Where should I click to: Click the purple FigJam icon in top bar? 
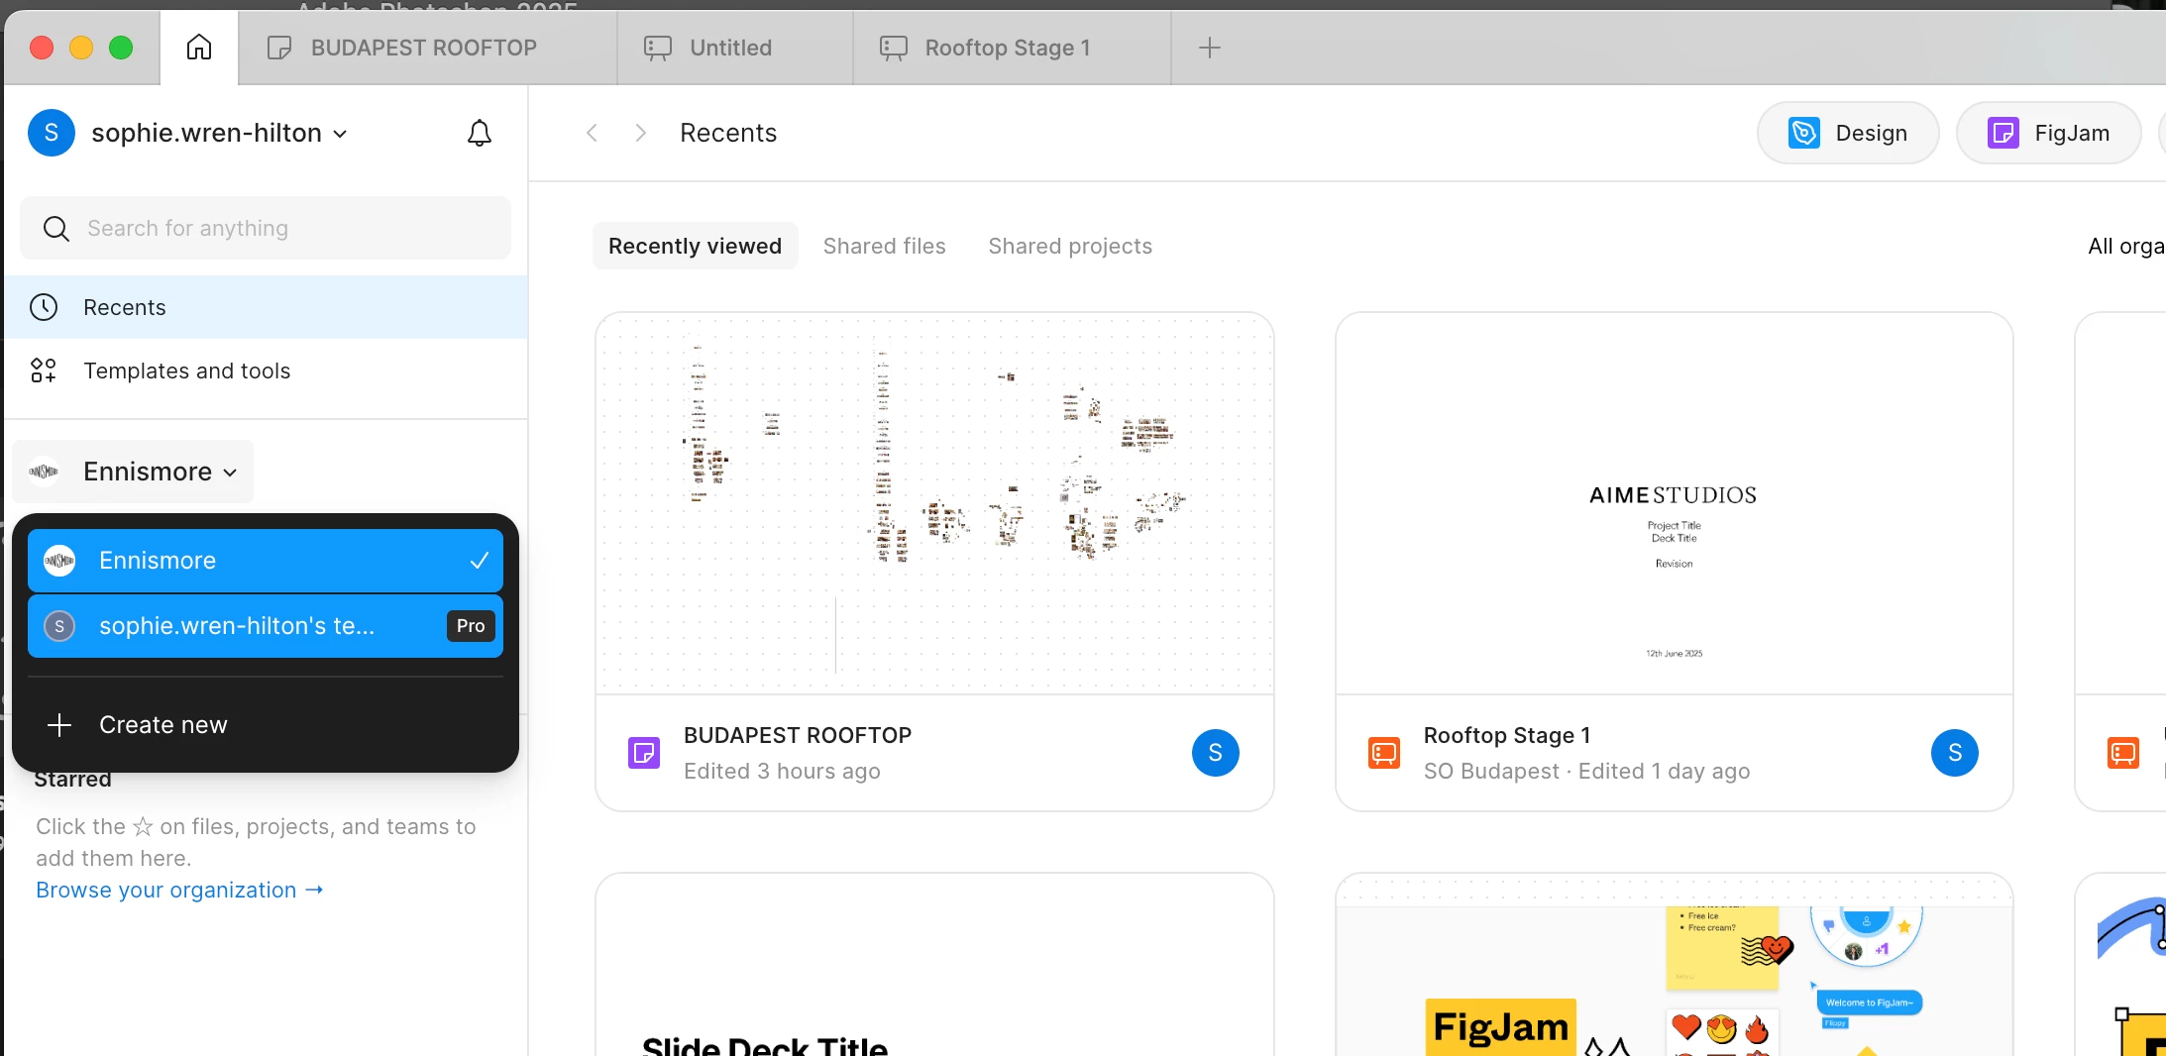(x=2004, y=133)
